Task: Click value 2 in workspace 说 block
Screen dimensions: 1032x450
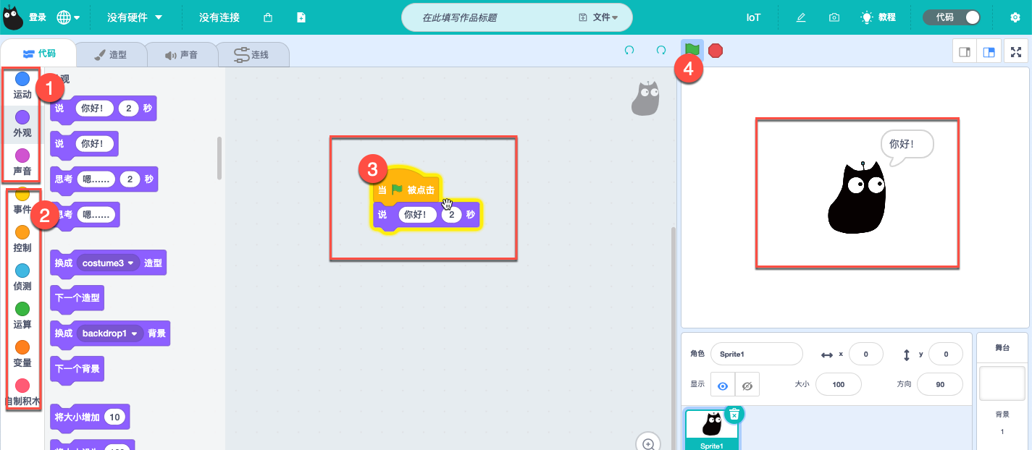Action: click(x=452, y=215)
